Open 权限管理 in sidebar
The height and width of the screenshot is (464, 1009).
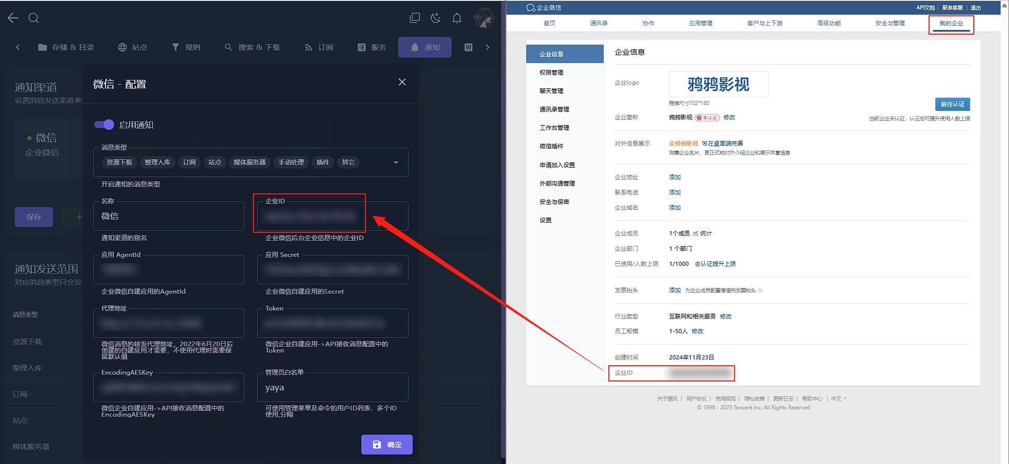[x=551, y=73]
